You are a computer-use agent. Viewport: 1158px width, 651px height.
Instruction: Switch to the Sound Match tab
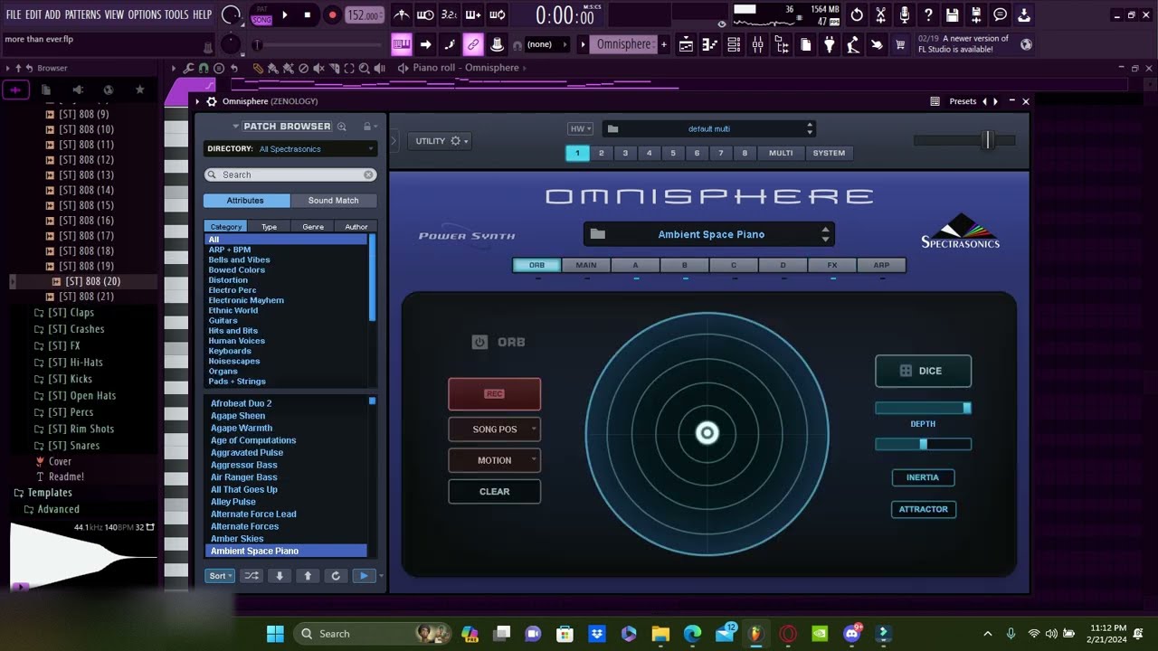pyautogui.click(x=333, y=201)
